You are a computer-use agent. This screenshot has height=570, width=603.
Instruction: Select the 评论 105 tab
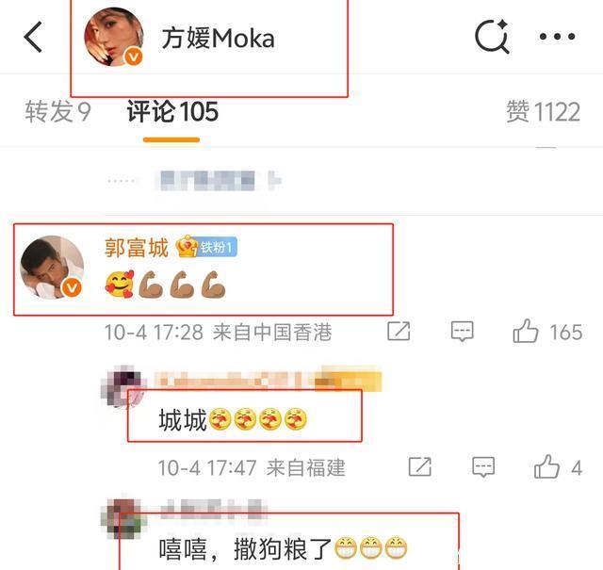(x=172, y=111)
